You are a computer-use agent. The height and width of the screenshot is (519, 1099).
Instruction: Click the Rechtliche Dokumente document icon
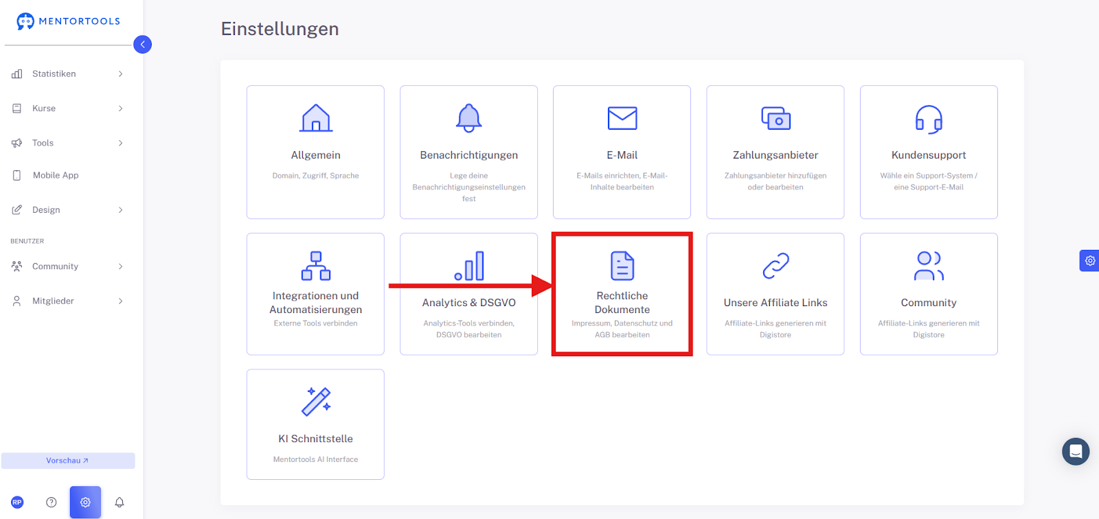pyautogui.click(x=622, y=266)
